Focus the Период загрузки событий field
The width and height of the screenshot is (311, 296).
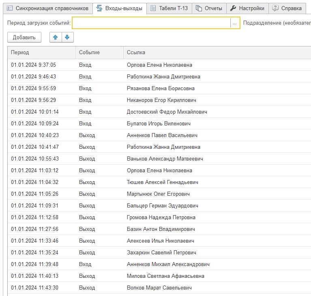(151, 23)
